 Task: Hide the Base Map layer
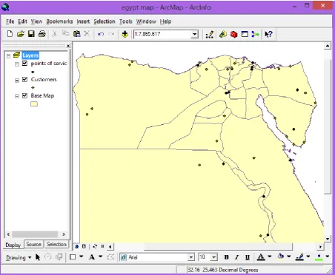coord(24,95)
